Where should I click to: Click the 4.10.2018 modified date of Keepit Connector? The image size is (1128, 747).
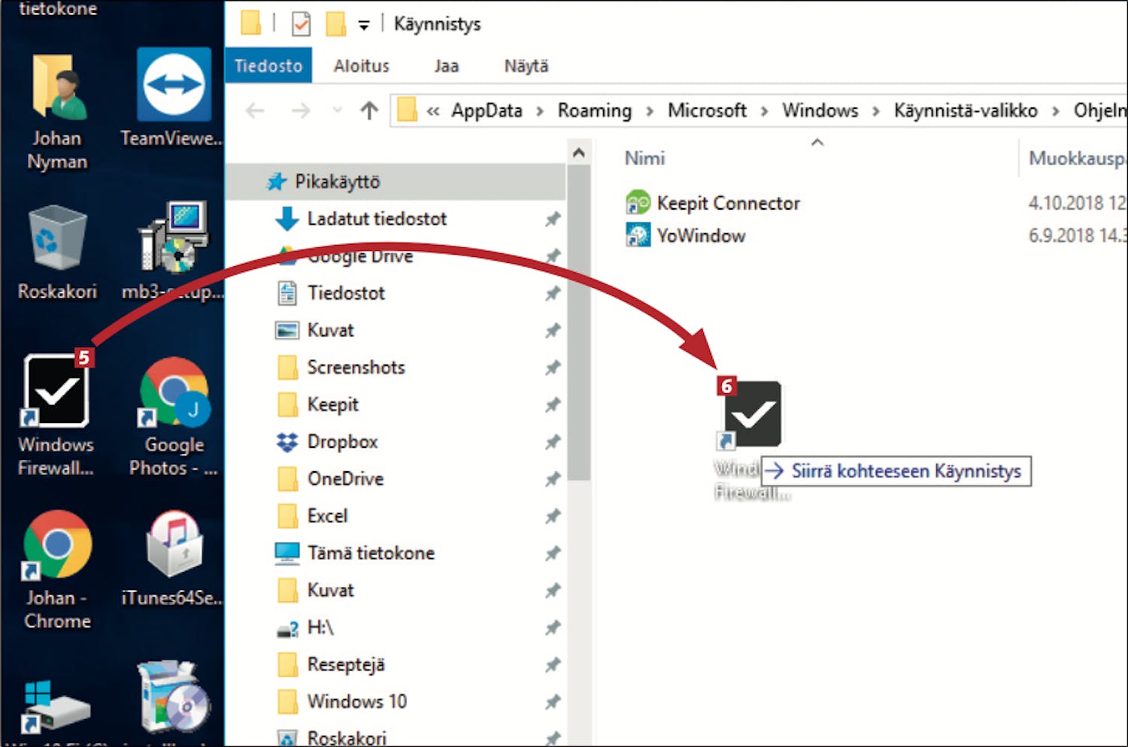(1077, 203)
